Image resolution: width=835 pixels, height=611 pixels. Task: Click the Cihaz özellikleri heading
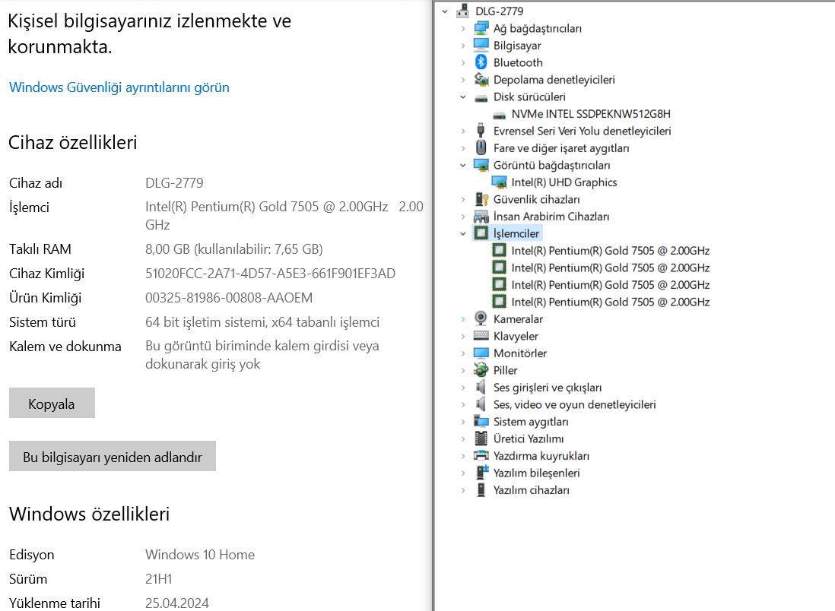coord(73,143)
